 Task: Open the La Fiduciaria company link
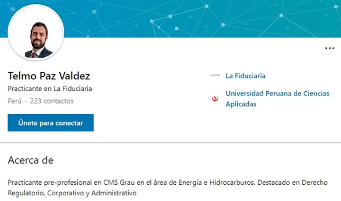point(246,76)
